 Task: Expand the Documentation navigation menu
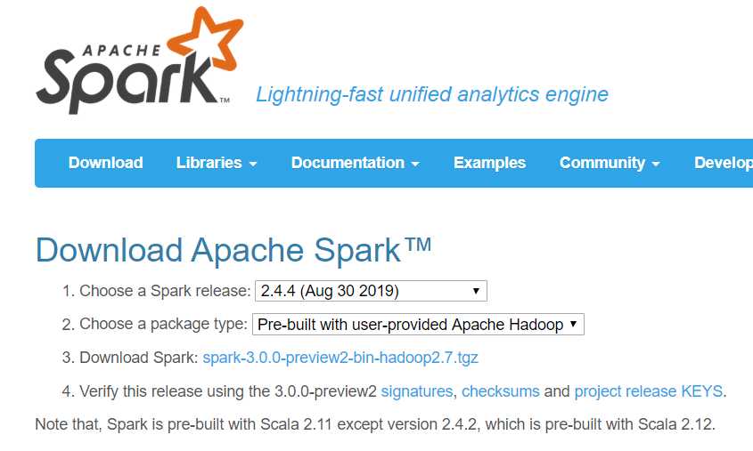pos(348,163)
